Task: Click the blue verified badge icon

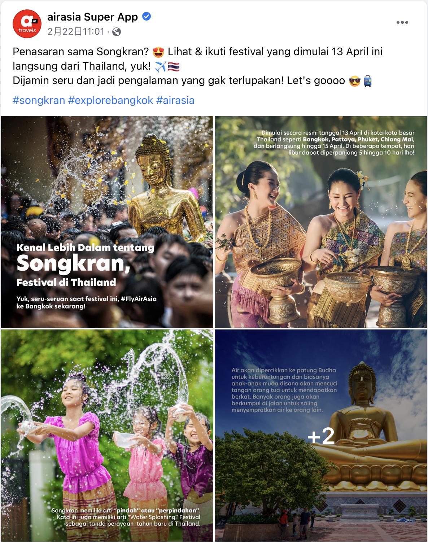Action: (147, 17)
